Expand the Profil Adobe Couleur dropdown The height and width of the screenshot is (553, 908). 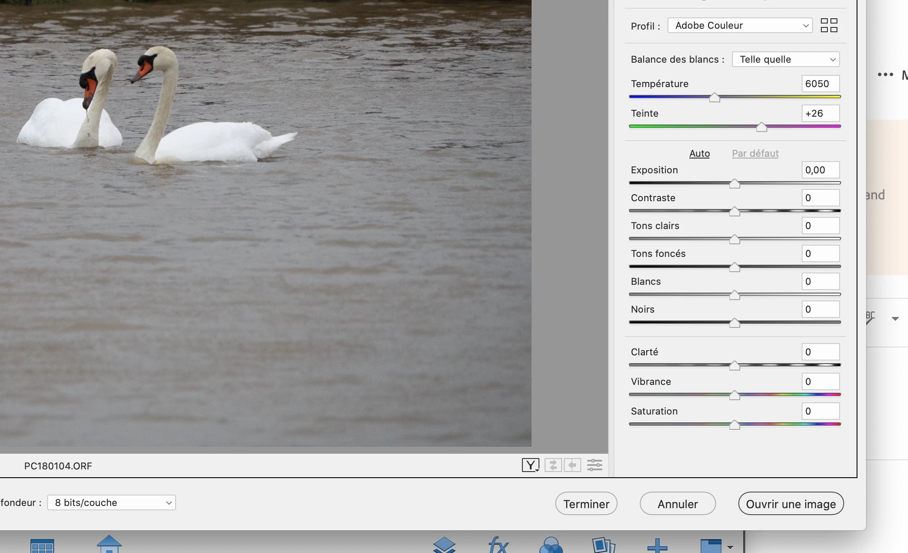point(740,25)
